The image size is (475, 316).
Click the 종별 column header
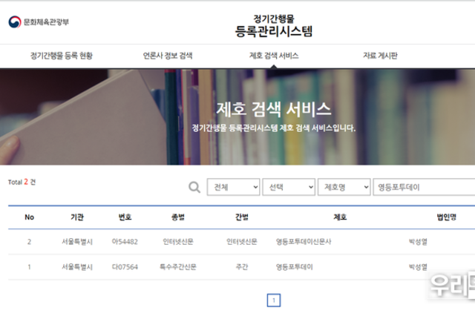click(178, 217)
